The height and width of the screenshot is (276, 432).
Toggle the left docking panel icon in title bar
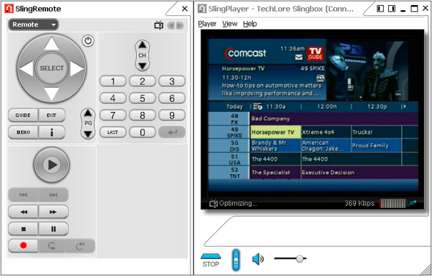380,9
